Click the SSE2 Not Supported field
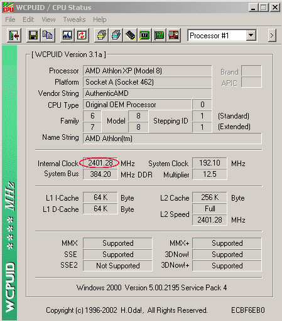Viewport: 282px width, 321px height. [x=117, y=266]
